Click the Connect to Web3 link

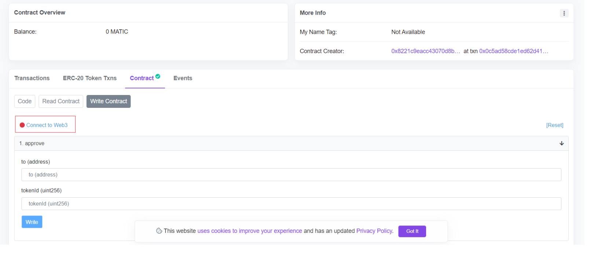(x=47, y=125)
